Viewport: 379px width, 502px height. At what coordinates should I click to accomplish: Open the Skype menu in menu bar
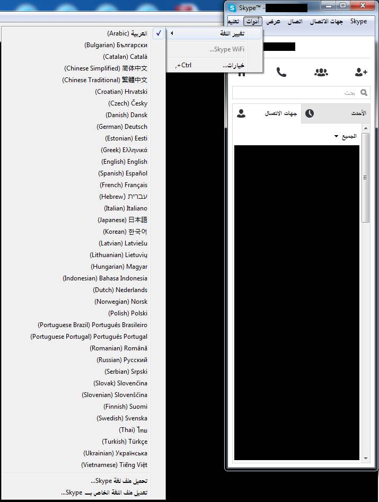pos(358,21)
